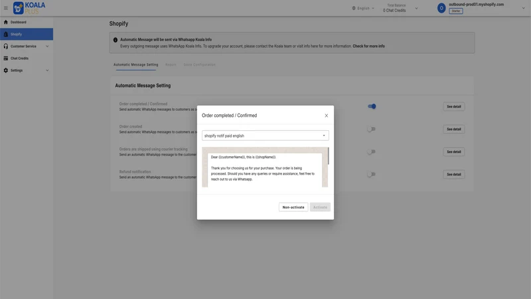Click the account avatar circle
This screenshot has height=299, width=531.
[x=441, y=8]
